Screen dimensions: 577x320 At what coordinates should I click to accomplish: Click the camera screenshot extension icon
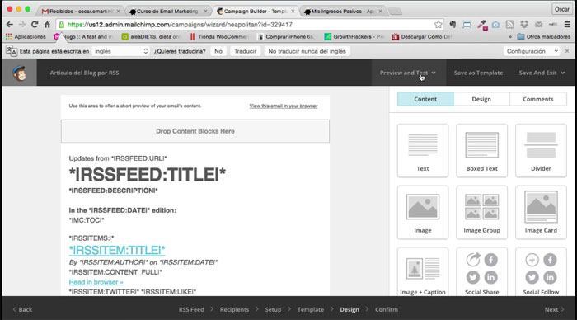pyautogui.click(x=495, y=24)
